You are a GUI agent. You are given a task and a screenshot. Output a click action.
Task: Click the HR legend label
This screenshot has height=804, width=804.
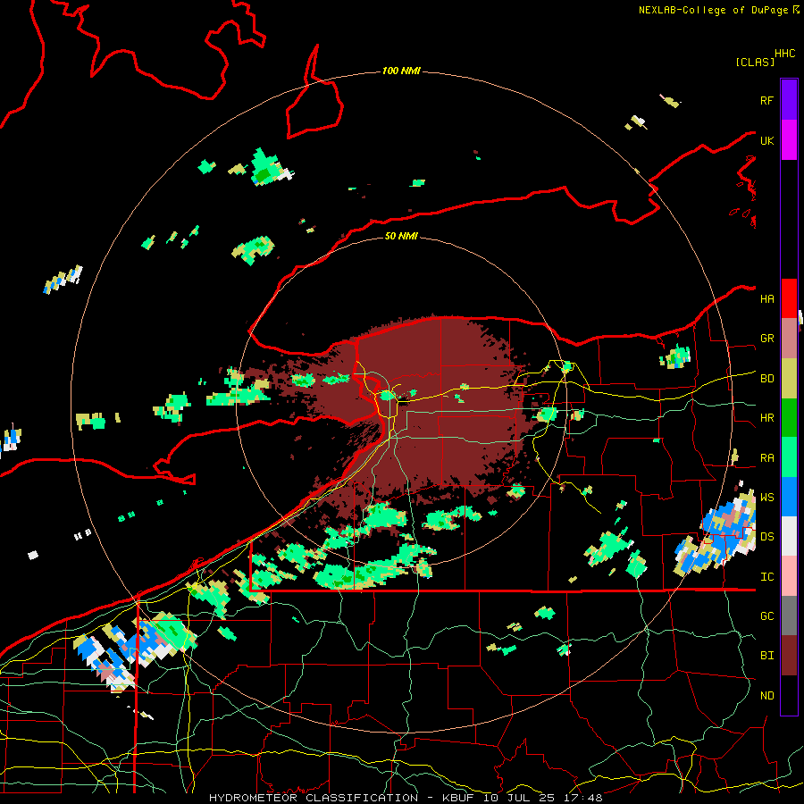coord(766,418)
